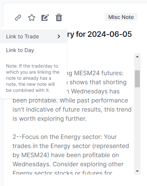Click the 'Wednesdays. Consider exploring other' line

(68, 164)
